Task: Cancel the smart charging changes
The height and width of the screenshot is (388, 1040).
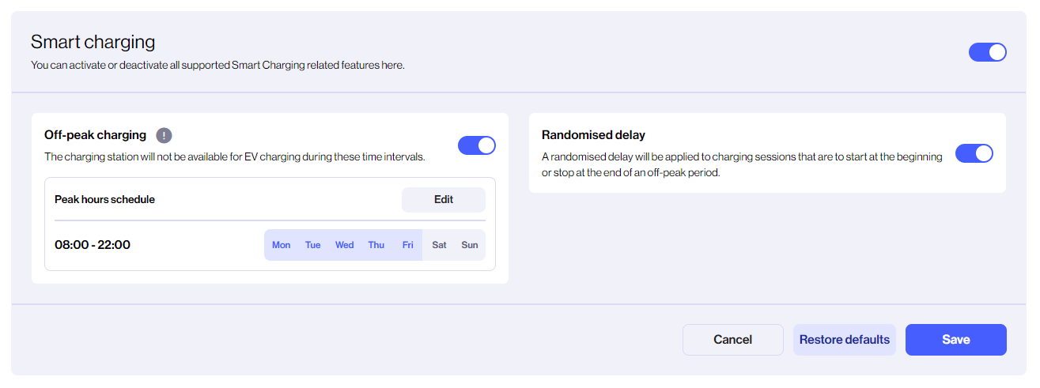Action: pyautogui.click(x=732, y=340)
